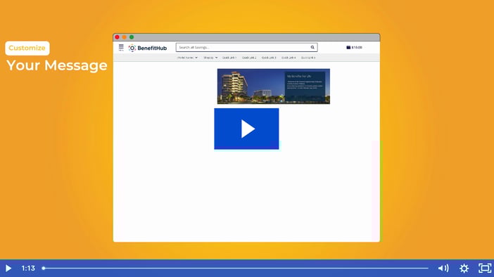Click the building banner image

pos(274,86)
